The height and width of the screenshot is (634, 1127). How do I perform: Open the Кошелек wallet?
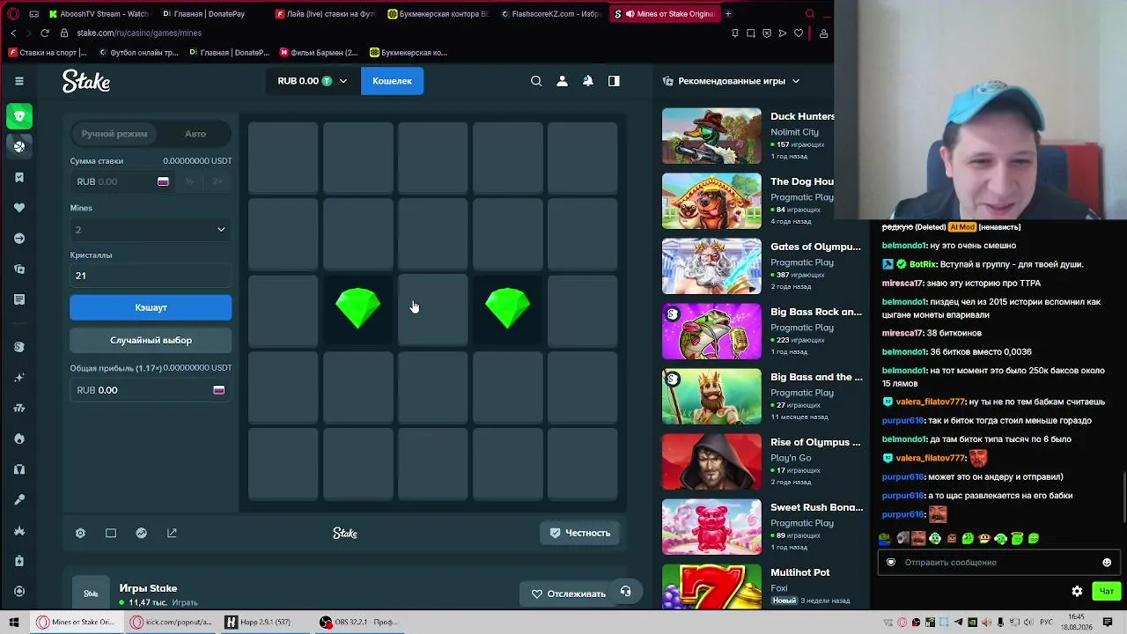[392, 81]
